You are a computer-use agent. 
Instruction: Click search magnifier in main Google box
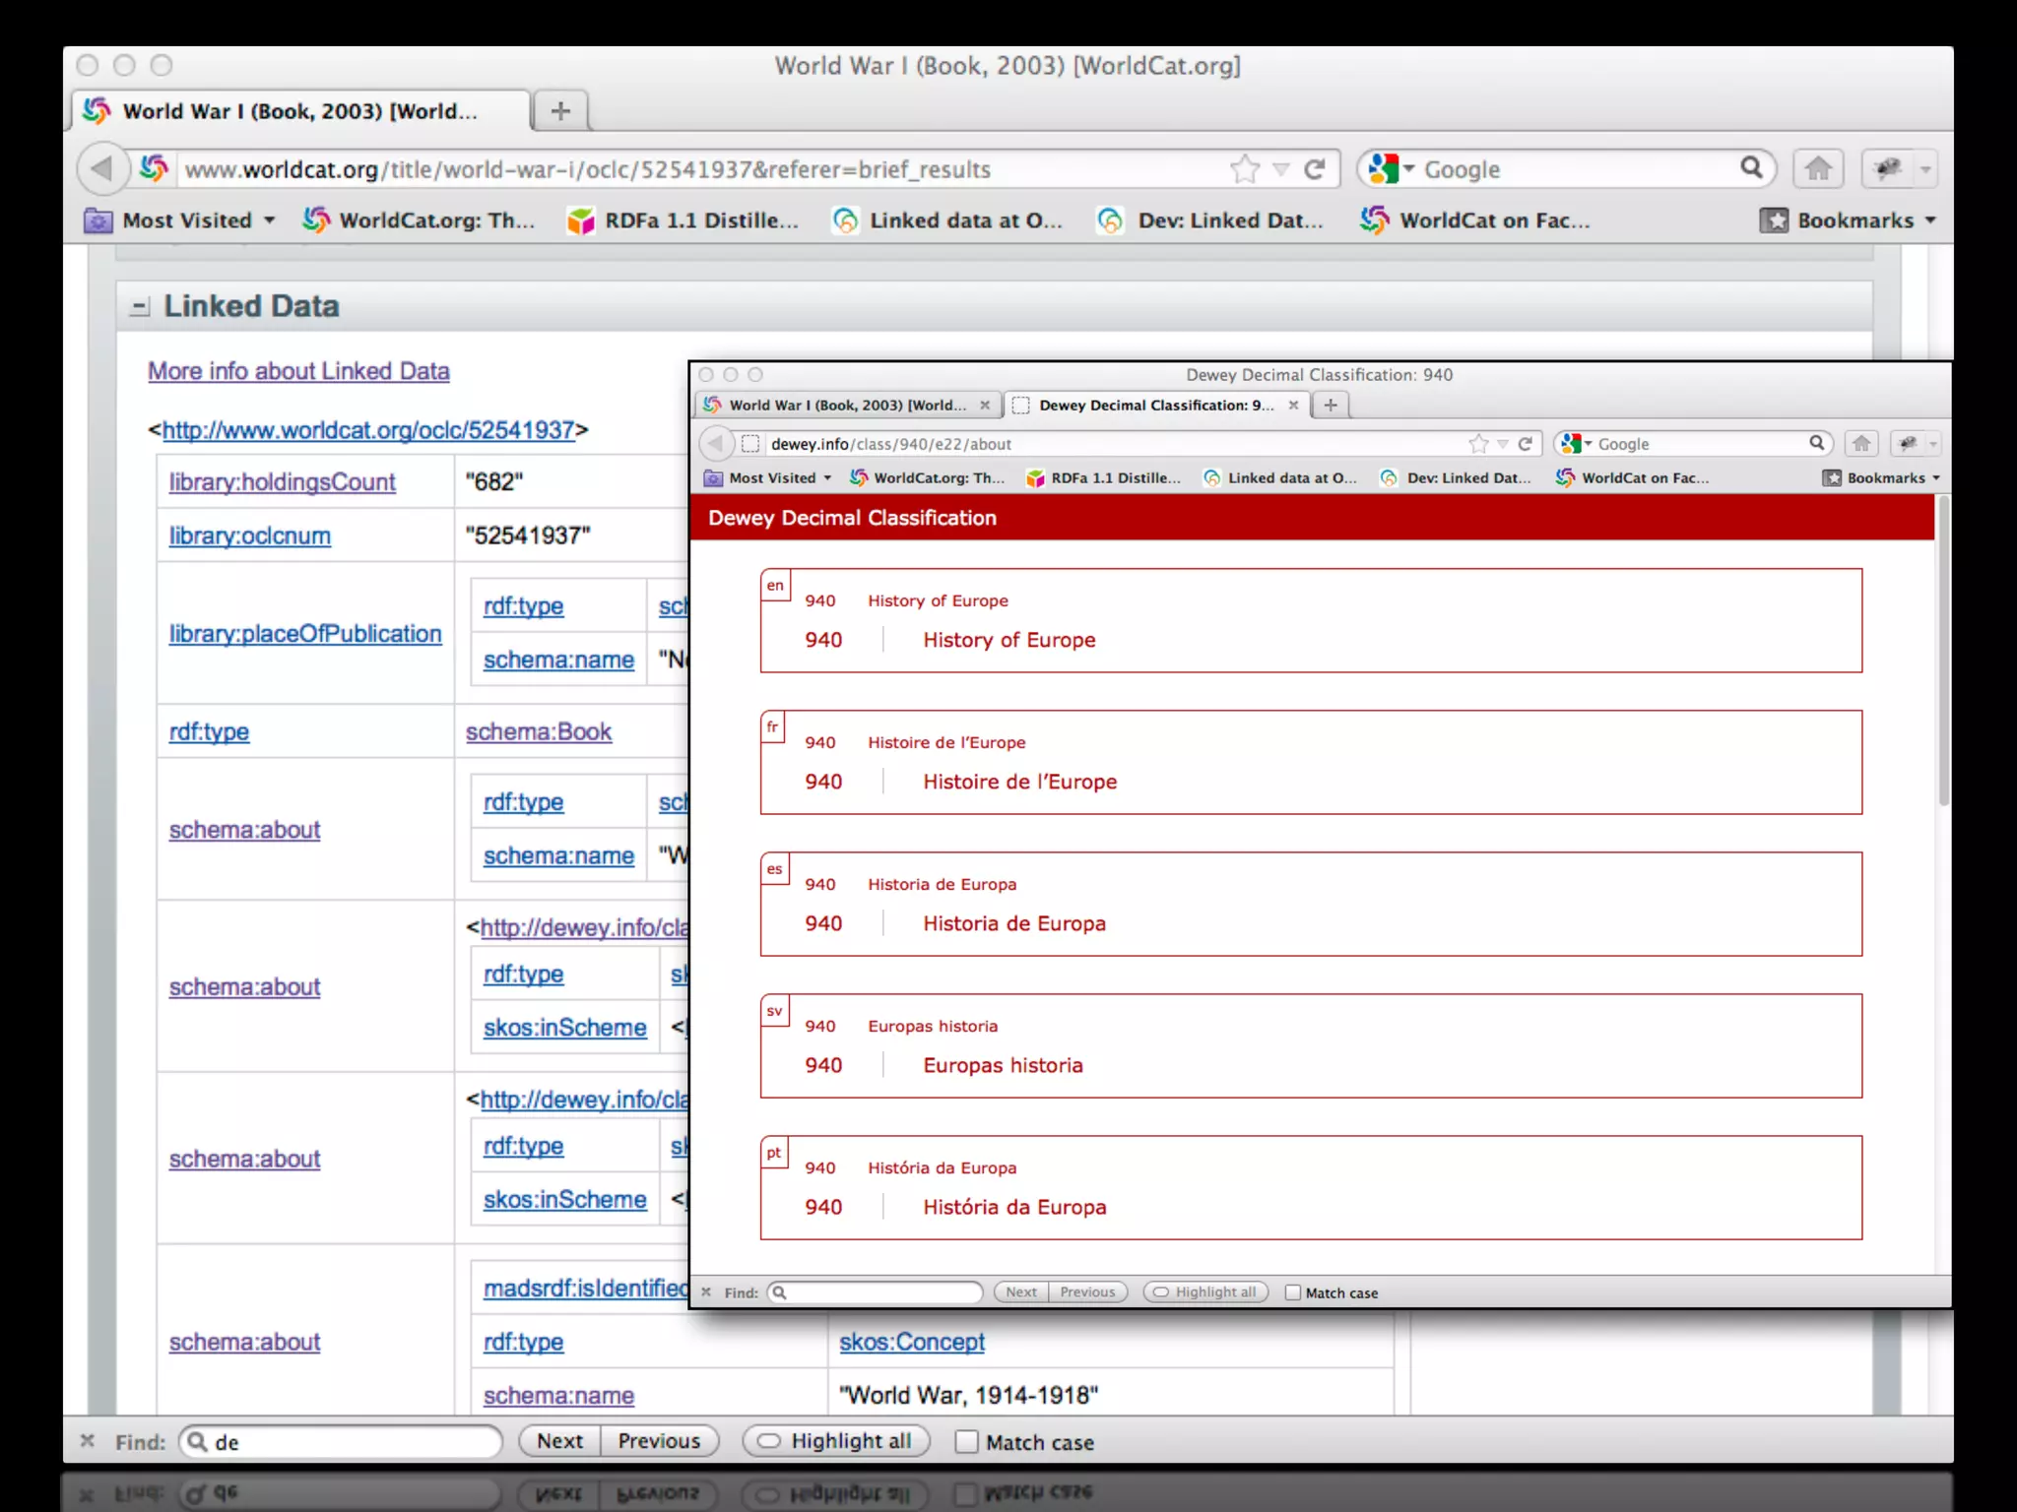(x=1751, y=168)
